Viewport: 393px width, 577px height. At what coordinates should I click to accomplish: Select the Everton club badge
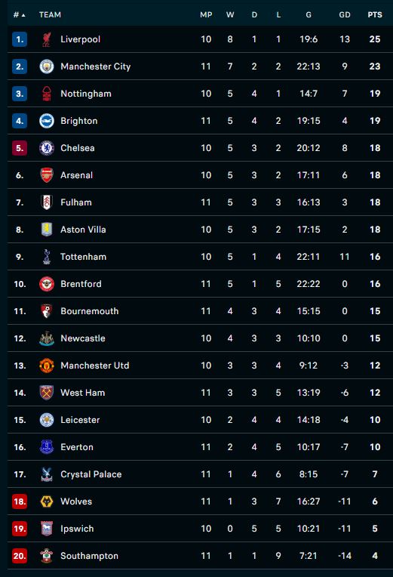pyautogui.click(x=47, y=447)
